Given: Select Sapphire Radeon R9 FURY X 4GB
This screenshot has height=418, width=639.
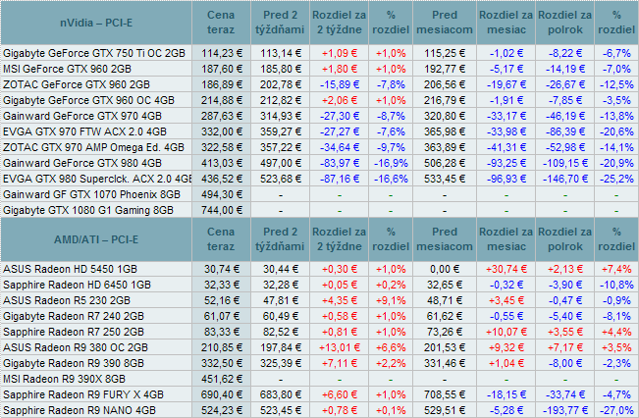Looking at the screenshot, I should pos(83,394).
